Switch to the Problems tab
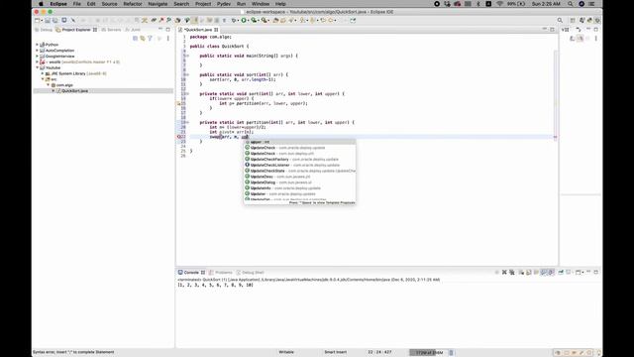 click(x=221, y=273)
